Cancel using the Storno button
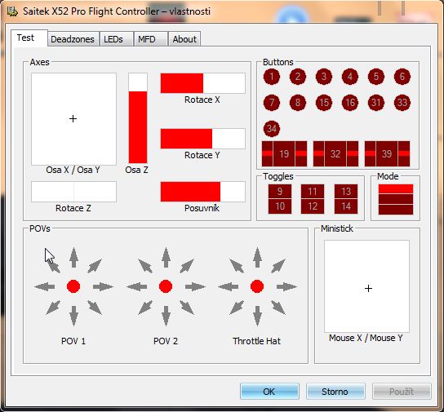 click(335, 392)
